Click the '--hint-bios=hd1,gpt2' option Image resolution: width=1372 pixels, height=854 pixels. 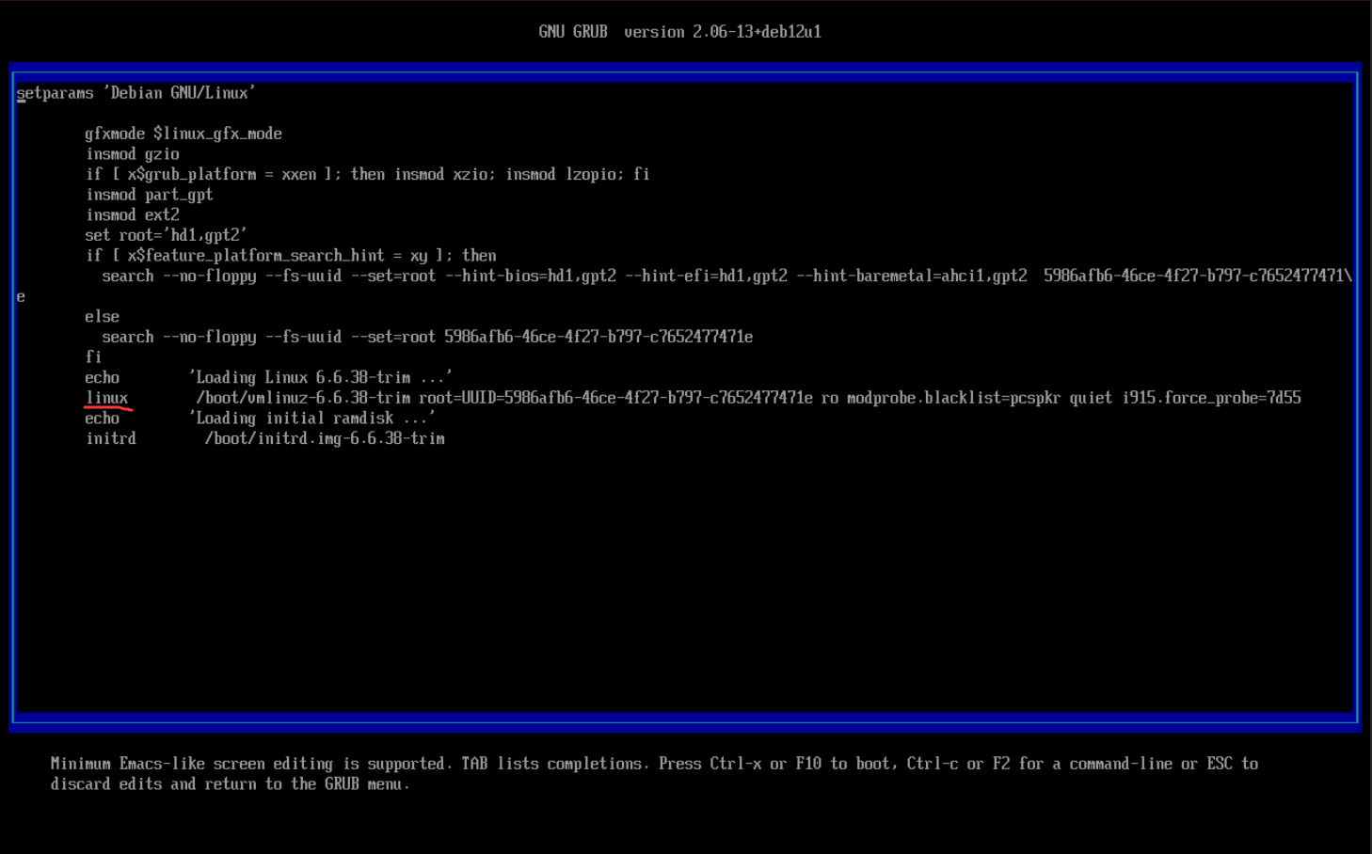531,277
